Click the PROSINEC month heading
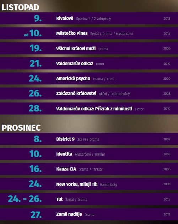Viewport: 178px width, 224px height. pyautogui.click(x=21, y=128)
